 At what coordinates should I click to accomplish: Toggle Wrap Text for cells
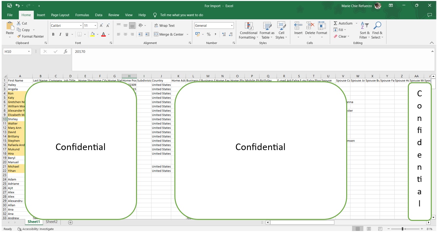164,26
